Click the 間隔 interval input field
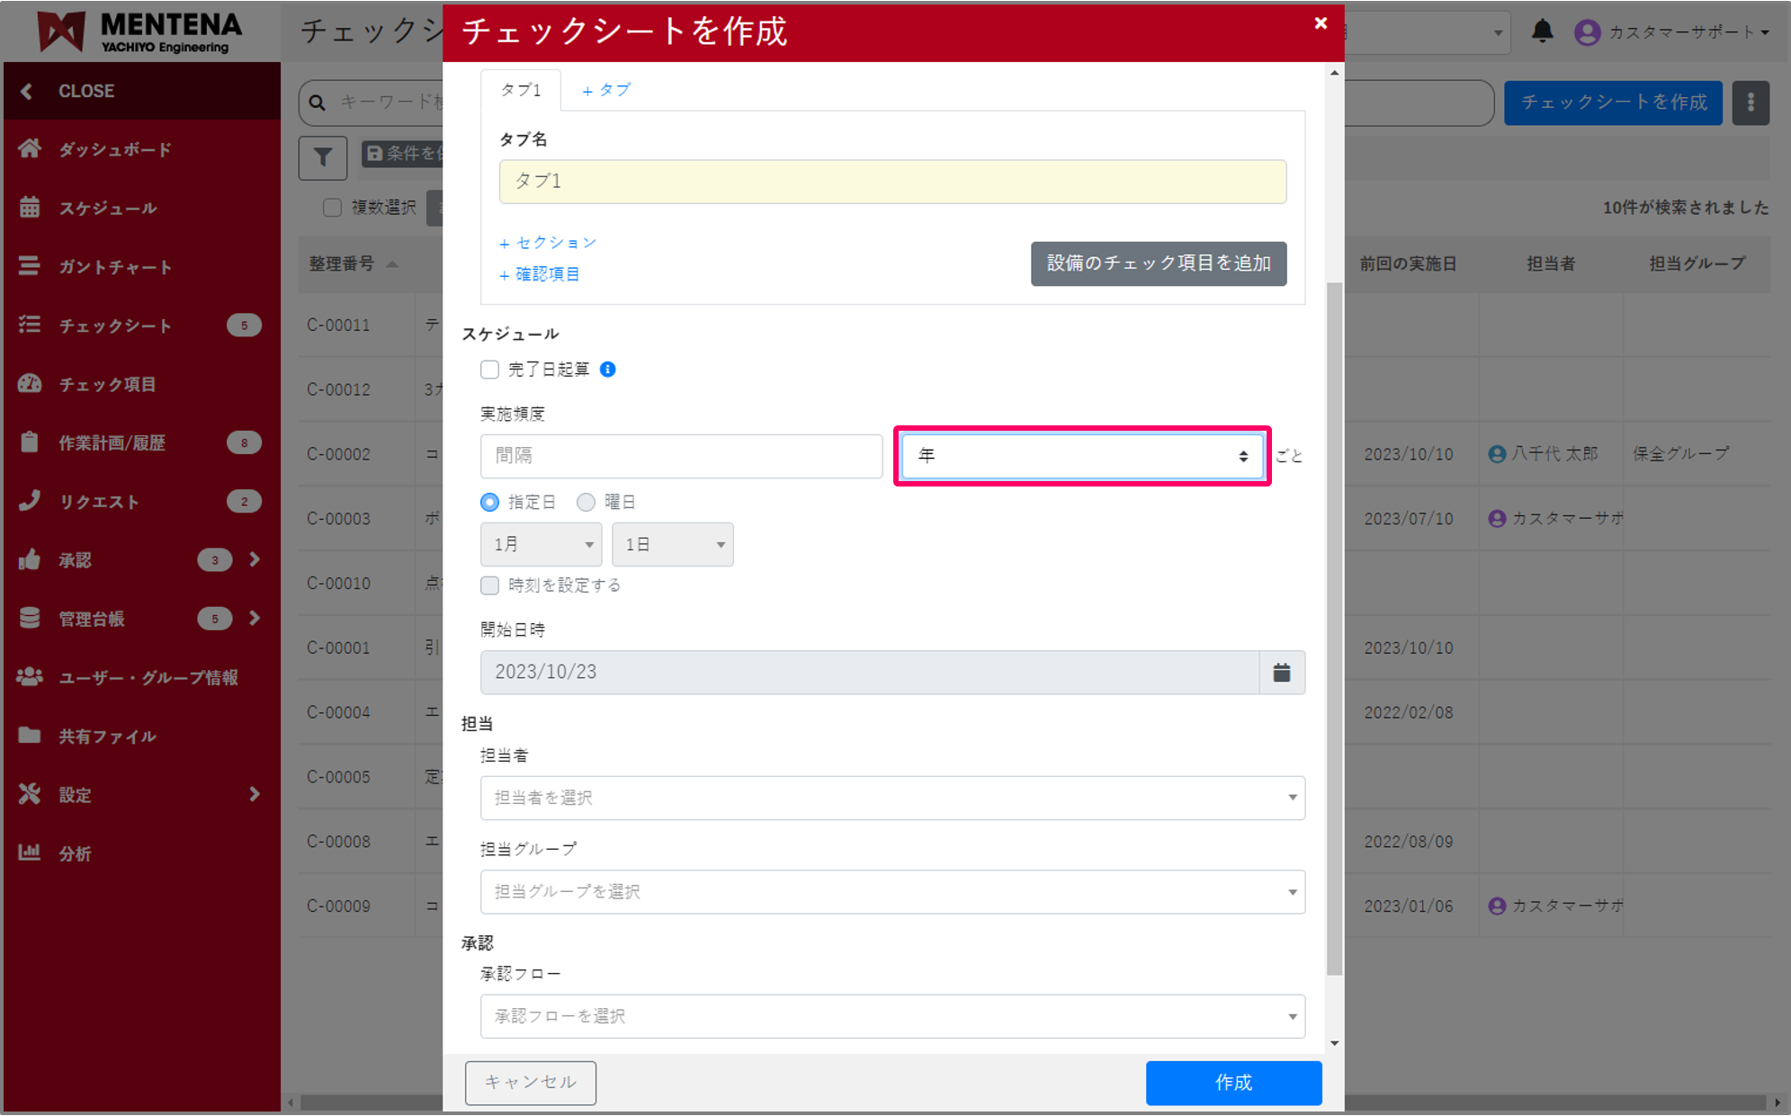Screen dimensions: 1791x1116 pyautogui.click(x=681, y=456)
